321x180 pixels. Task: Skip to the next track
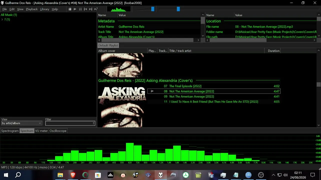(x=91, y=9)
